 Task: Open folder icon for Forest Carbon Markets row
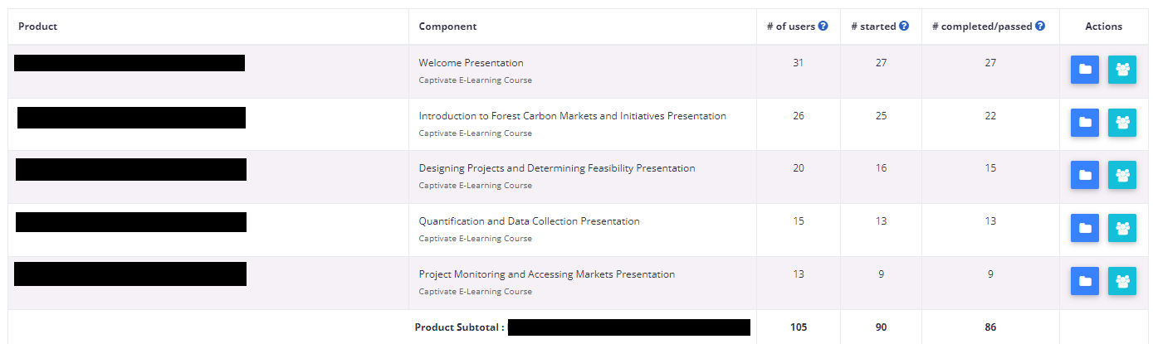click(x=1084, y=123)
